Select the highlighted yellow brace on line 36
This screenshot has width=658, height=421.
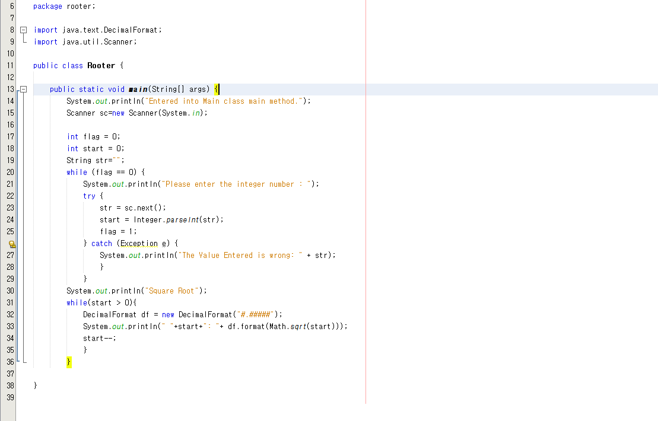pos(69,362)
